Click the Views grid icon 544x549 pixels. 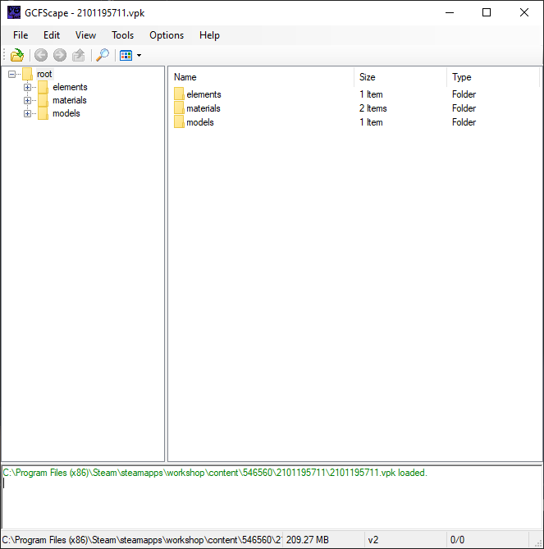[126, 55]
